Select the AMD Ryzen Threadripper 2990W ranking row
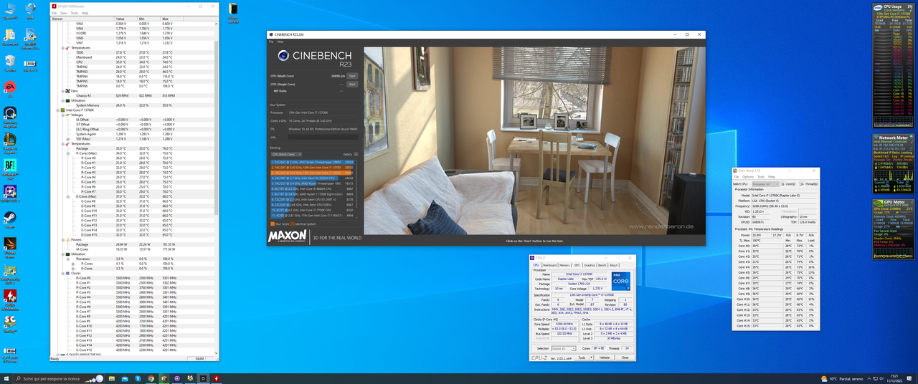 pyautogui.click(x=312, y=163)
